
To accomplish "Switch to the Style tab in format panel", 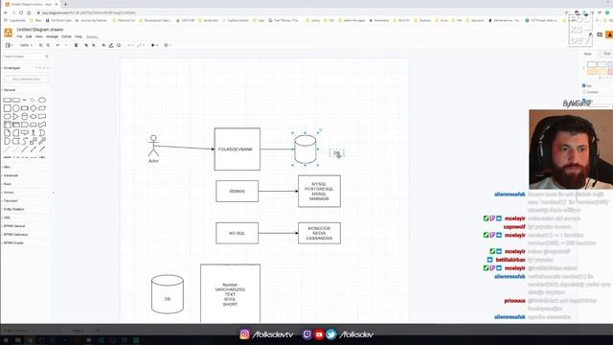I will (x=587, y=54).
